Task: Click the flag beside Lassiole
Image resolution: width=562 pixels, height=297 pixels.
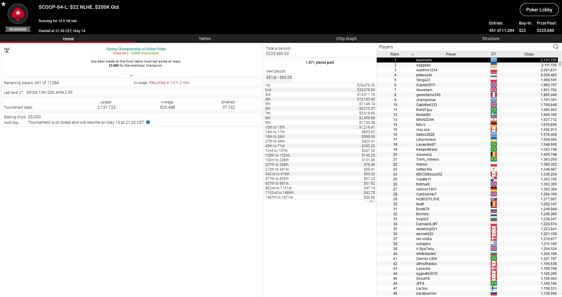Action: click(494, 268)
